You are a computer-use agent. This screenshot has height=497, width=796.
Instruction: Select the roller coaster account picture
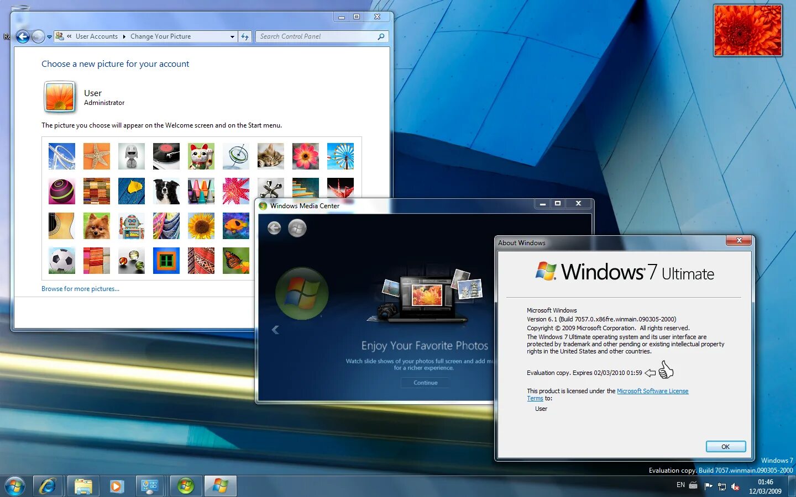(x=61, y=156)
